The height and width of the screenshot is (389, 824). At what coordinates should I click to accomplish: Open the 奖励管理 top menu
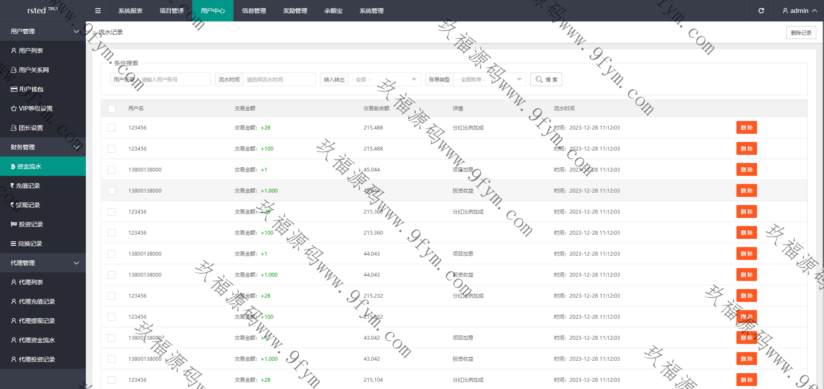click(295, 11)
